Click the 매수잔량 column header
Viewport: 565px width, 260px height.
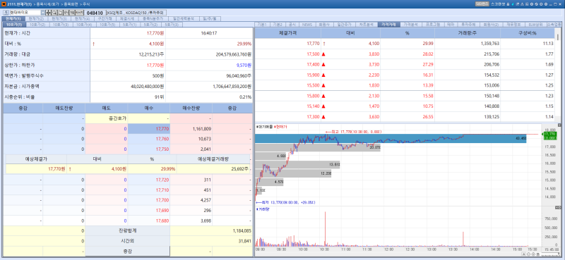191,109
